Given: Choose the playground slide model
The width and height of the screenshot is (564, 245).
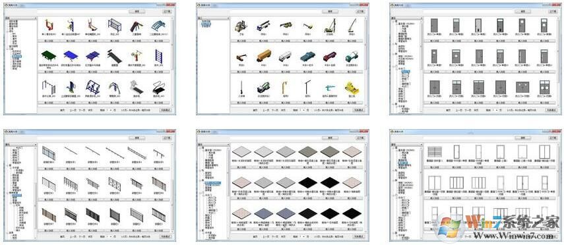Looking at the screenshot, I should click(136, 26).
